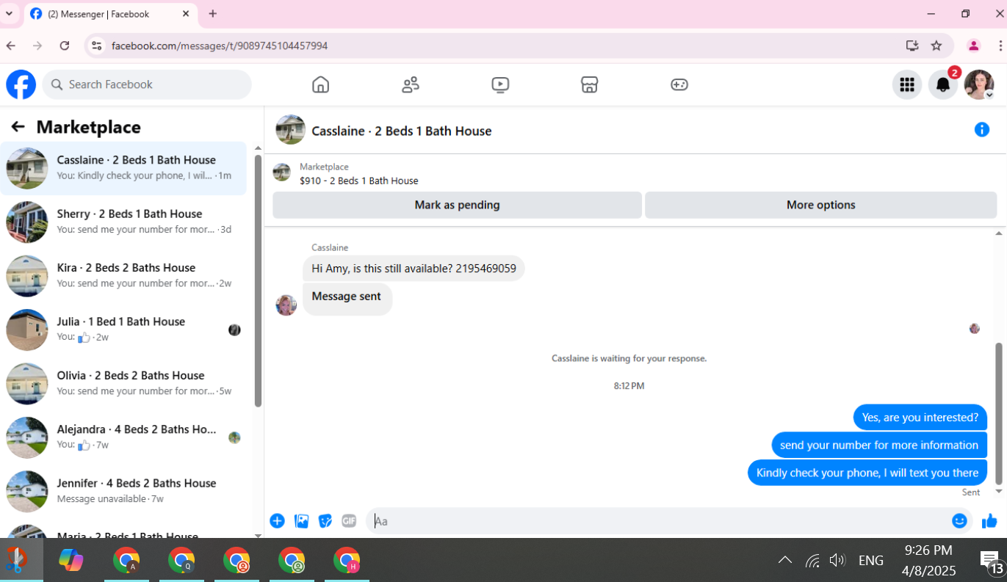Open Julia 1 Bed 1 Bath conversation
The width and height of the screenshot is (1007, 582).
coord(123,330)
